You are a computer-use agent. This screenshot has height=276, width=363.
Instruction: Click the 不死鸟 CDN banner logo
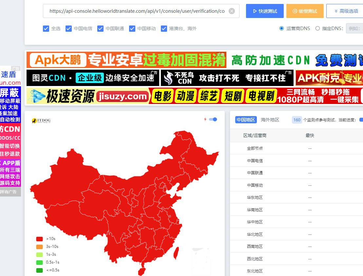[x=179, y=78]
